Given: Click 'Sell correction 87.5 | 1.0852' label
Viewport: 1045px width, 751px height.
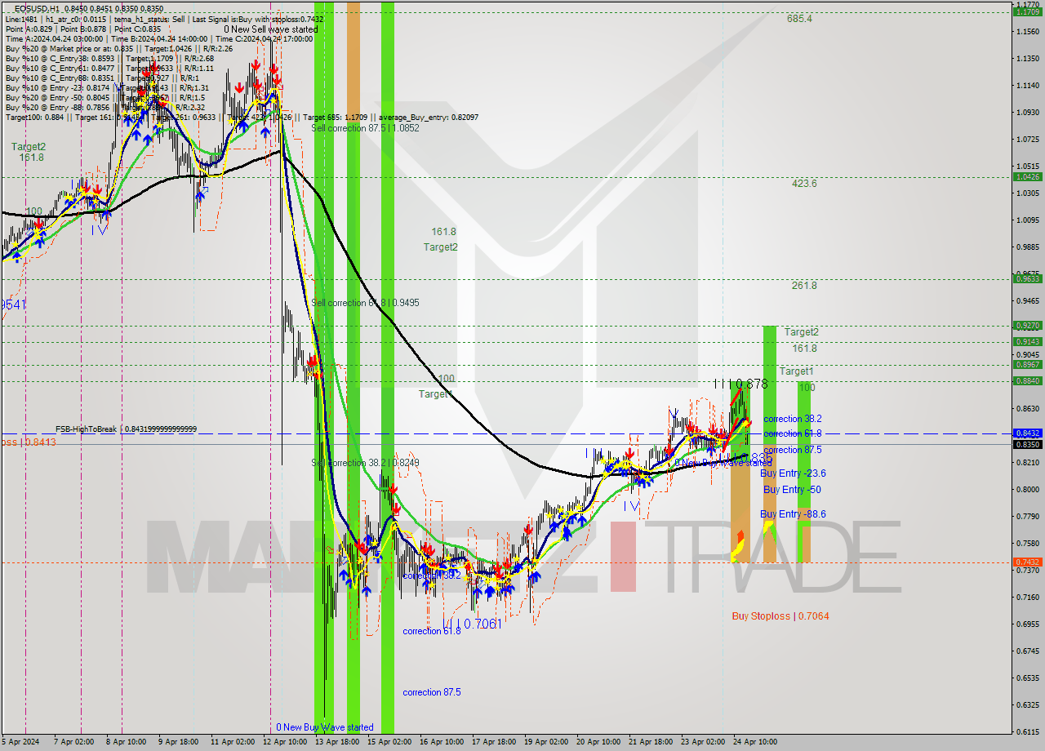Looking at the screenshot, I should (365, 128).
